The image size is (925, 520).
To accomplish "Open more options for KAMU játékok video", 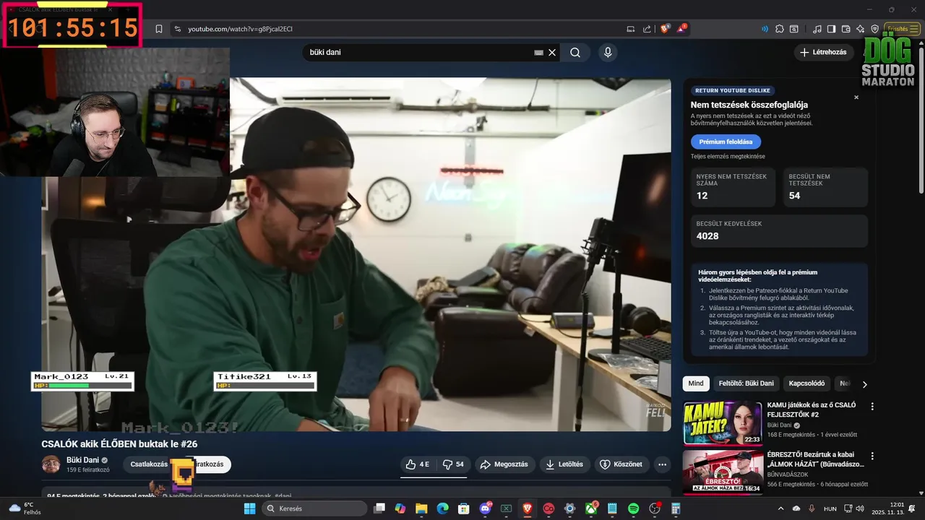I will (872, 407).
